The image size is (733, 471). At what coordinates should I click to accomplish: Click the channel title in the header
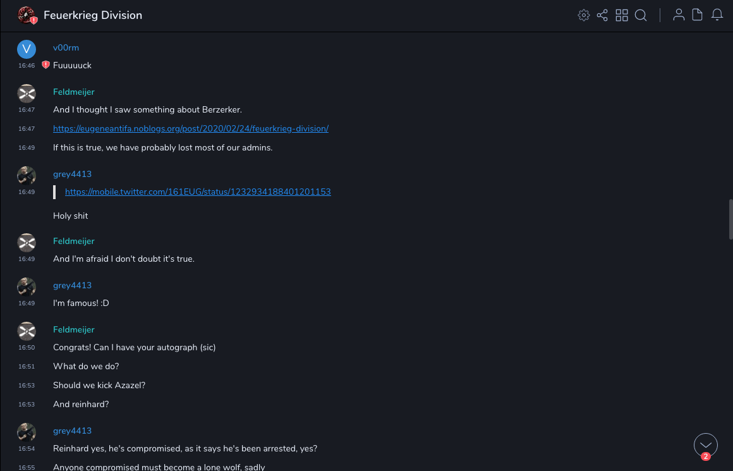coord(93,15)
